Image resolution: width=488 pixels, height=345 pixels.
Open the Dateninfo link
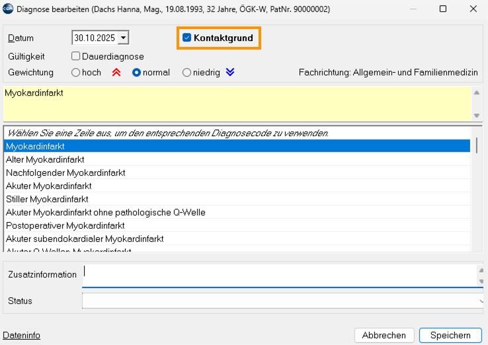pos(22,336)
